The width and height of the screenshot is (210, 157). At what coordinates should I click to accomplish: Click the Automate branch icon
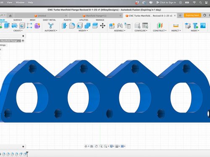point(50,26)
